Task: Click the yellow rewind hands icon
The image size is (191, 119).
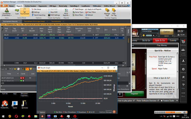Action: [15, 69]
